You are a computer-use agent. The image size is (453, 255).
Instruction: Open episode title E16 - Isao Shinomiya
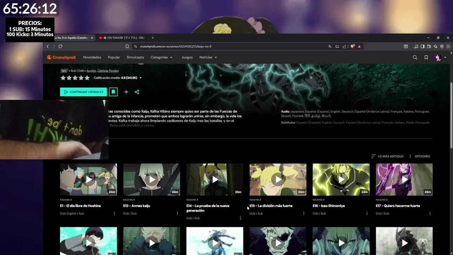coord(329,206)
